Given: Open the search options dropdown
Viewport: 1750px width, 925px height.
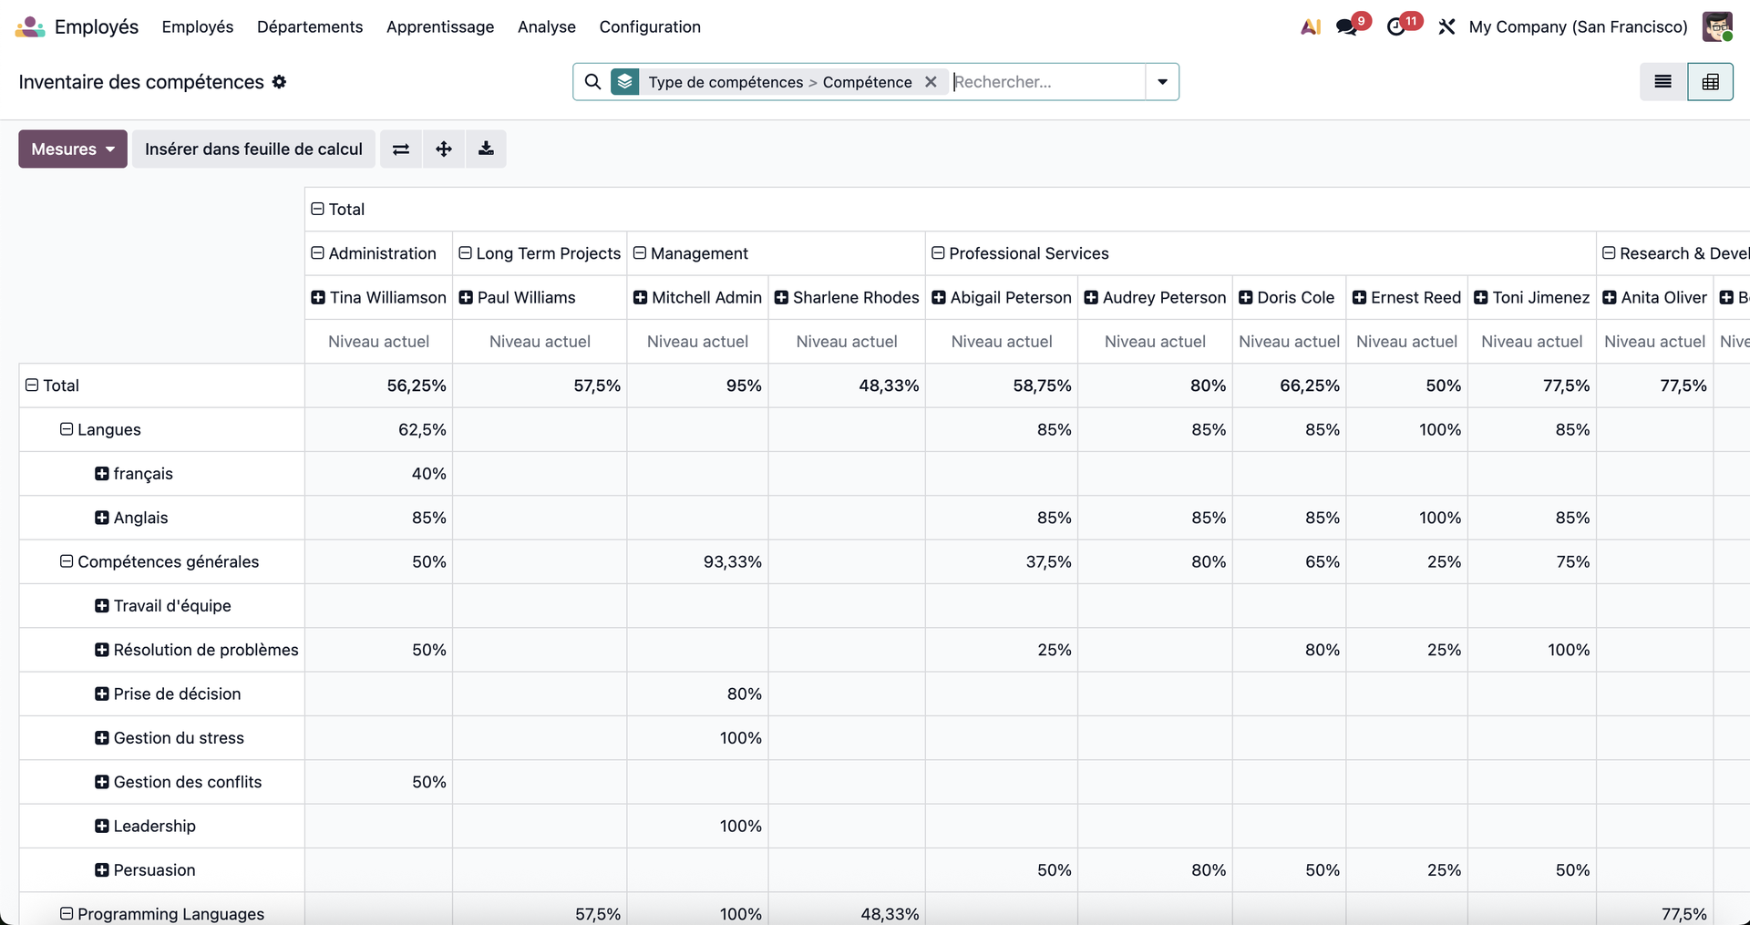Looking at the screenshot, I should coord(1162,82).
